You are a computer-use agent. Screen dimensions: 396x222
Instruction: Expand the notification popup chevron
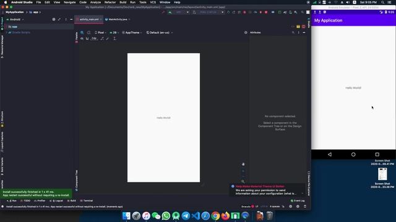click(303, 194)
